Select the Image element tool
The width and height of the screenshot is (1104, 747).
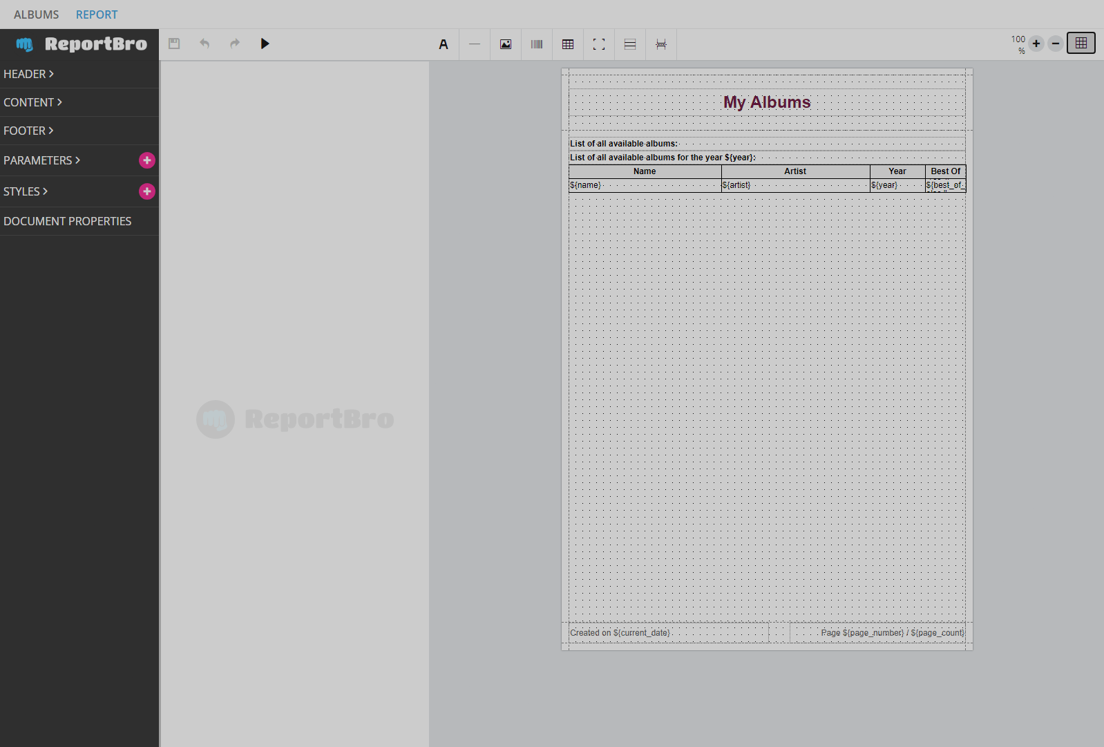tap(506, 44)
